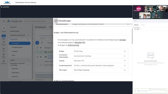Screen dimensions: 168x94
Task: Switch to the second chat tab beside Öffentlich
Action: click(143, 25)
